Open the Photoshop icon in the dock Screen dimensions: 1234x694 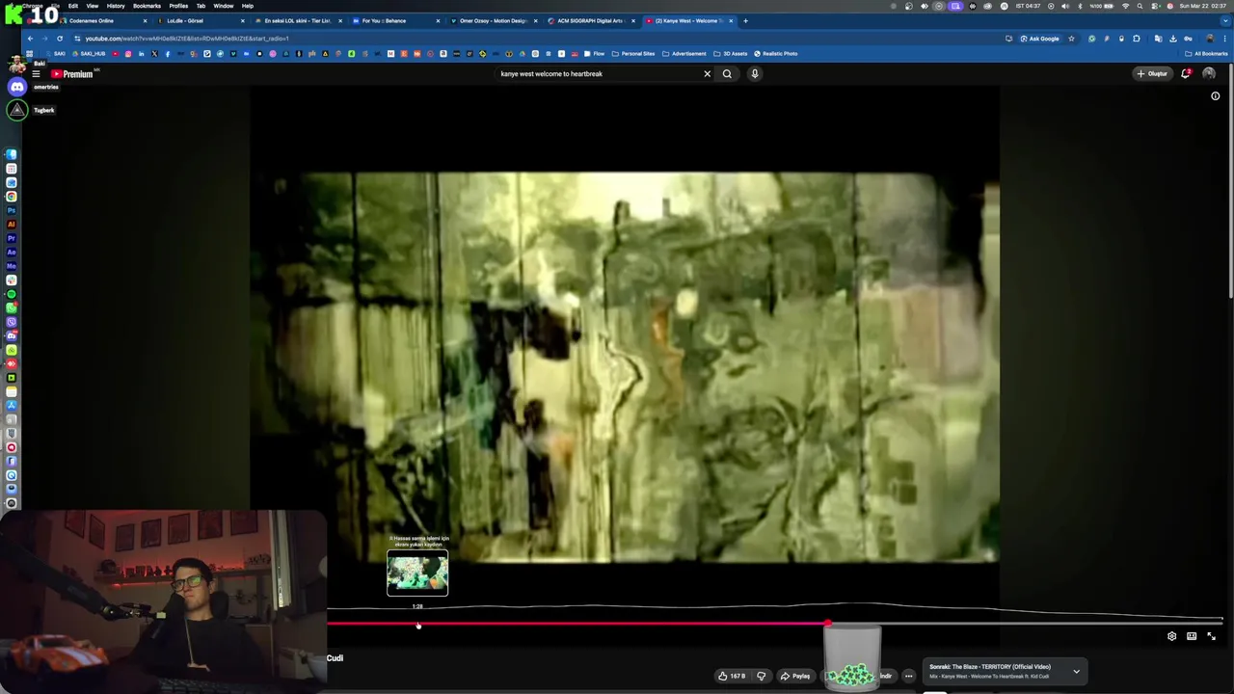pyautogui.click(x=12, y=210)
